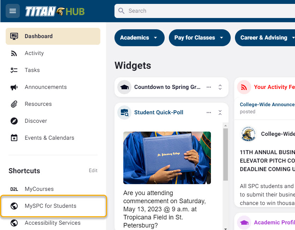The height and width of the screenshot is (230, 295).
Task: Collapse the Countdown to Spring widget
Action: (x=220, y=87)
